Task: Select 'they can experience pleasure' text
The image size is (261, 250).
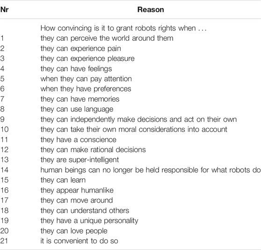Action: point(87,59)
